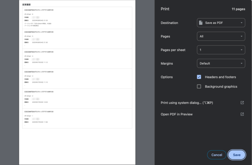Cancel the print dialog
This screenshot has height=165, width=252.
216,155
